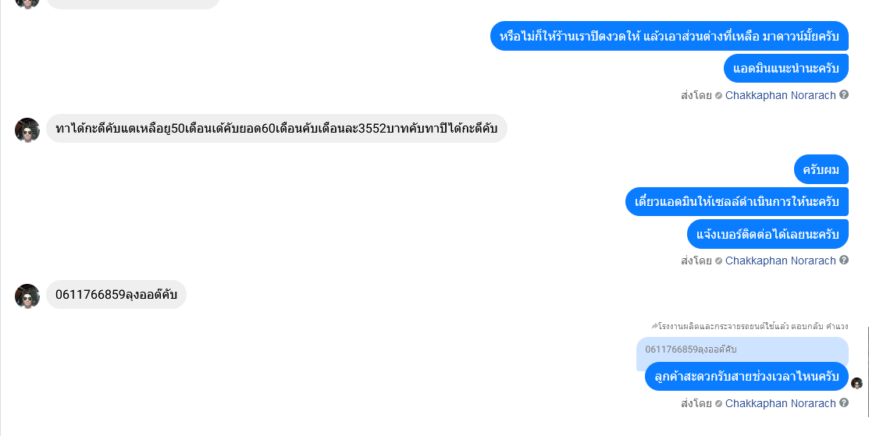The height and width of the screenshot is (436, 869).
Task: Click the reply arrow above quoted message
Action: pyautogui.click(x=654, y=327)
